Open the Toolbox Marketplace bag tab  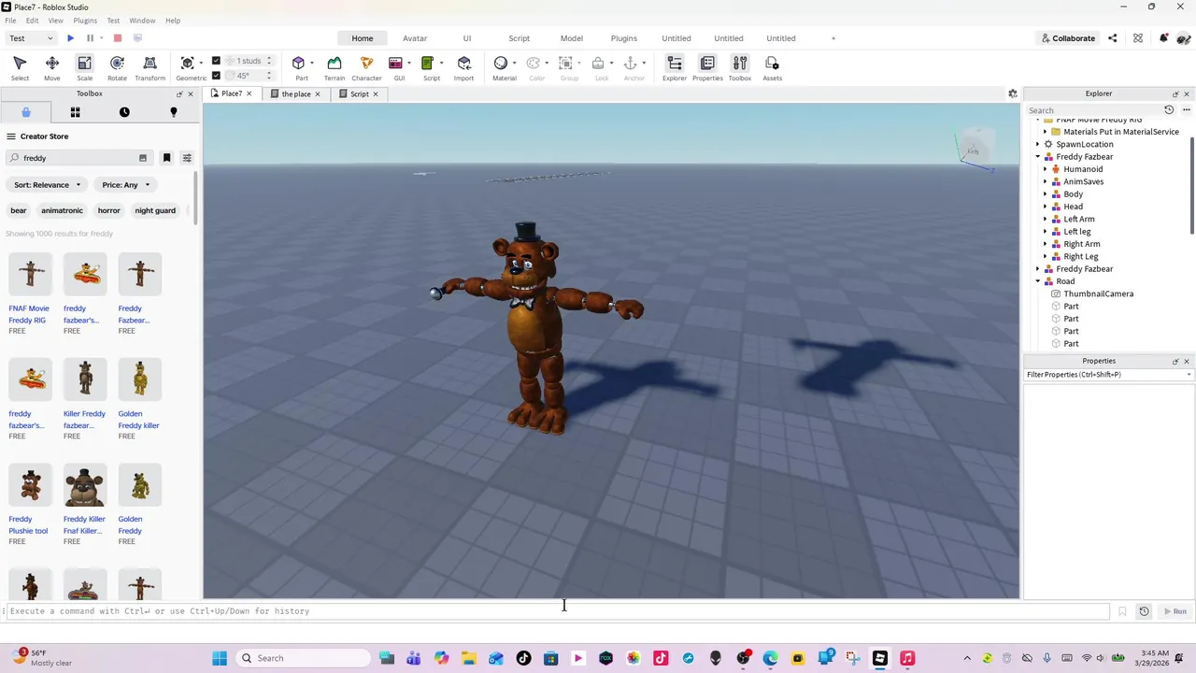26,112
